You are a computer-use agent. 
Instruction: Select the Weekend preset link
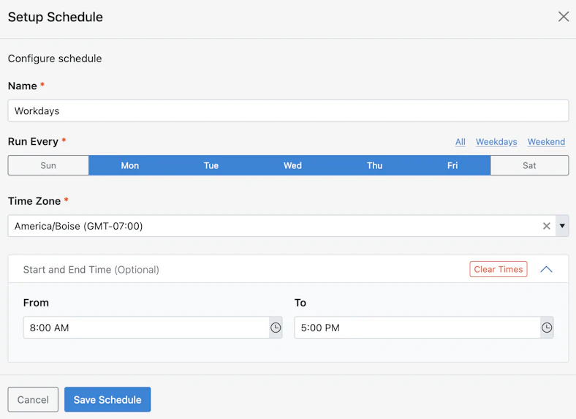[546, 142]
